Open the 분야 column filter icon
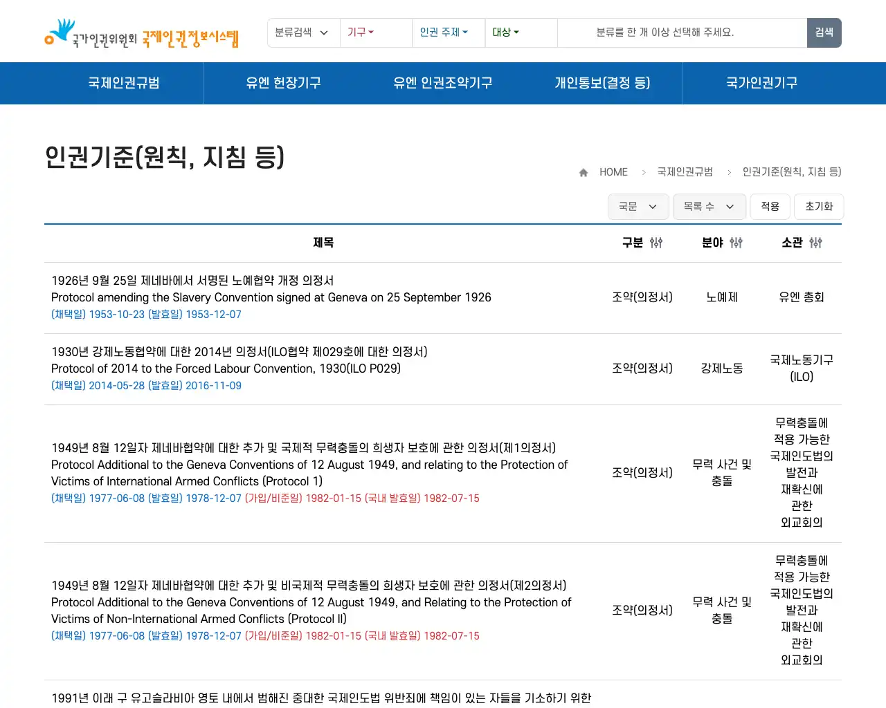The width and height of the screenshot is (886, 708). [735, 243]
